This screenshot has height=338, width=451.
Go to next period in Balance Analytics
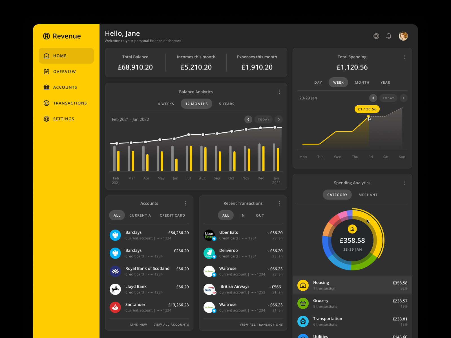279,119
